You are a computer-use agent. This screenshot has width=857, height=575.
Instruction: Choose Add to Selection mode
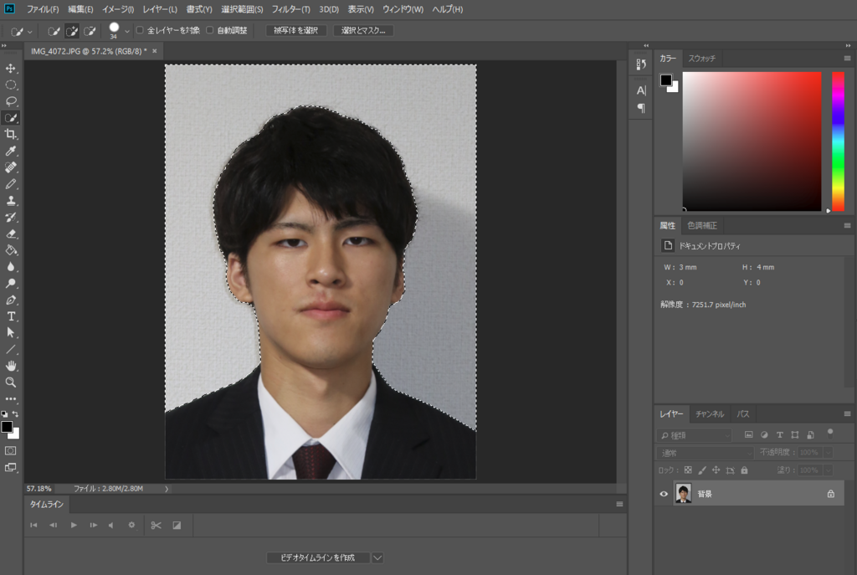(x=72, y=31)
